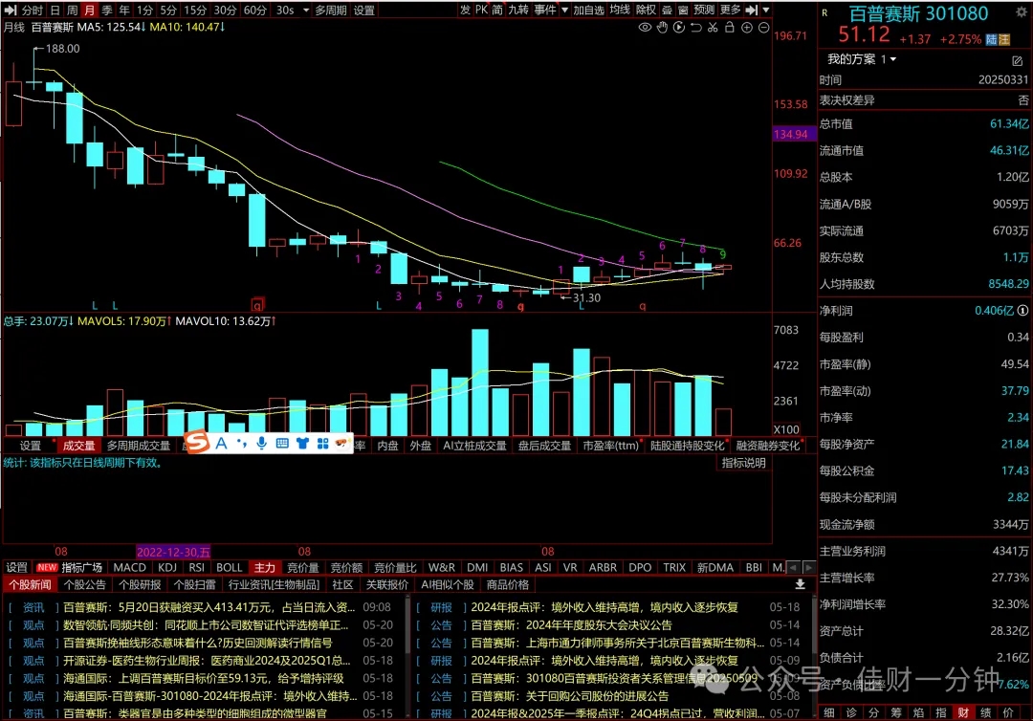1033x721 pixels.
Task: Click the indicator tabs left scroll arrow
Action: click(793, 568)
